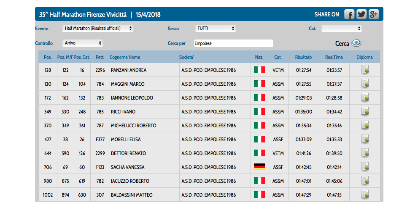This screenshot has width=418, height=208.
Task: Download diploma for Iannone Leopoldo
Action: pyautogui.click(x=365, y=97)
